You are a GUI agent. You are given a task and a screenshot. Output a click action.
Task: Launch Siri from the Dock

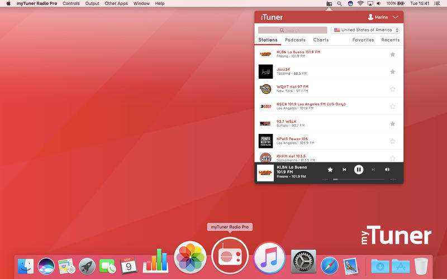coord(46,266)
